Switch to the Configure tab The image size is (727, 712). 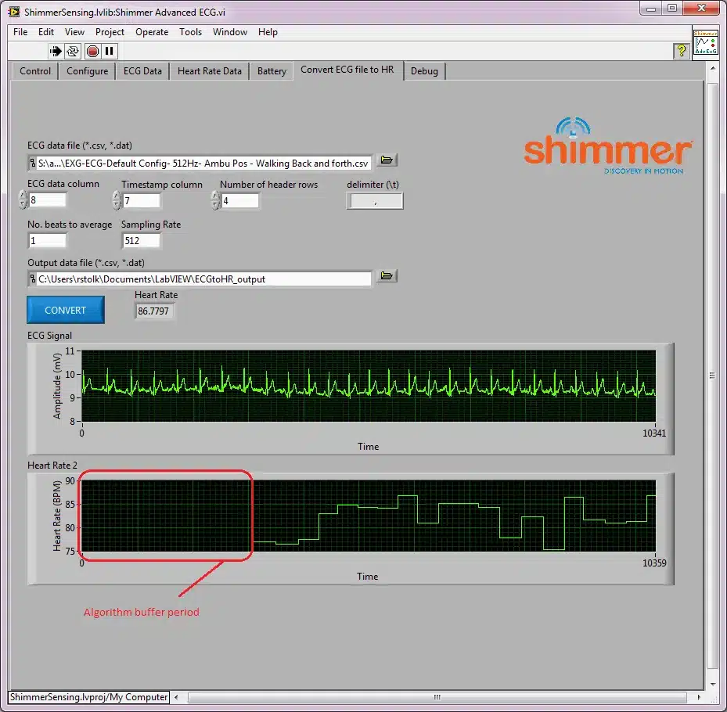click(87, 71)
